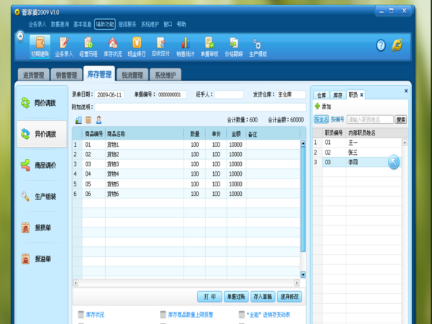Click the green 添加 add icon
432x324 pixels.
pos(317,107)
